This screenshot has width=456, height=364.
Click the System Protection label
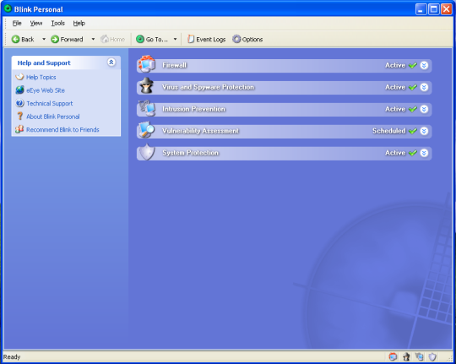coord(190,153)
